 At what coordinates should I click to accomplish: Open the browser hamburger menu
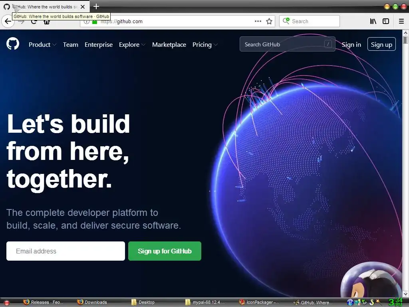pos(401,22)
